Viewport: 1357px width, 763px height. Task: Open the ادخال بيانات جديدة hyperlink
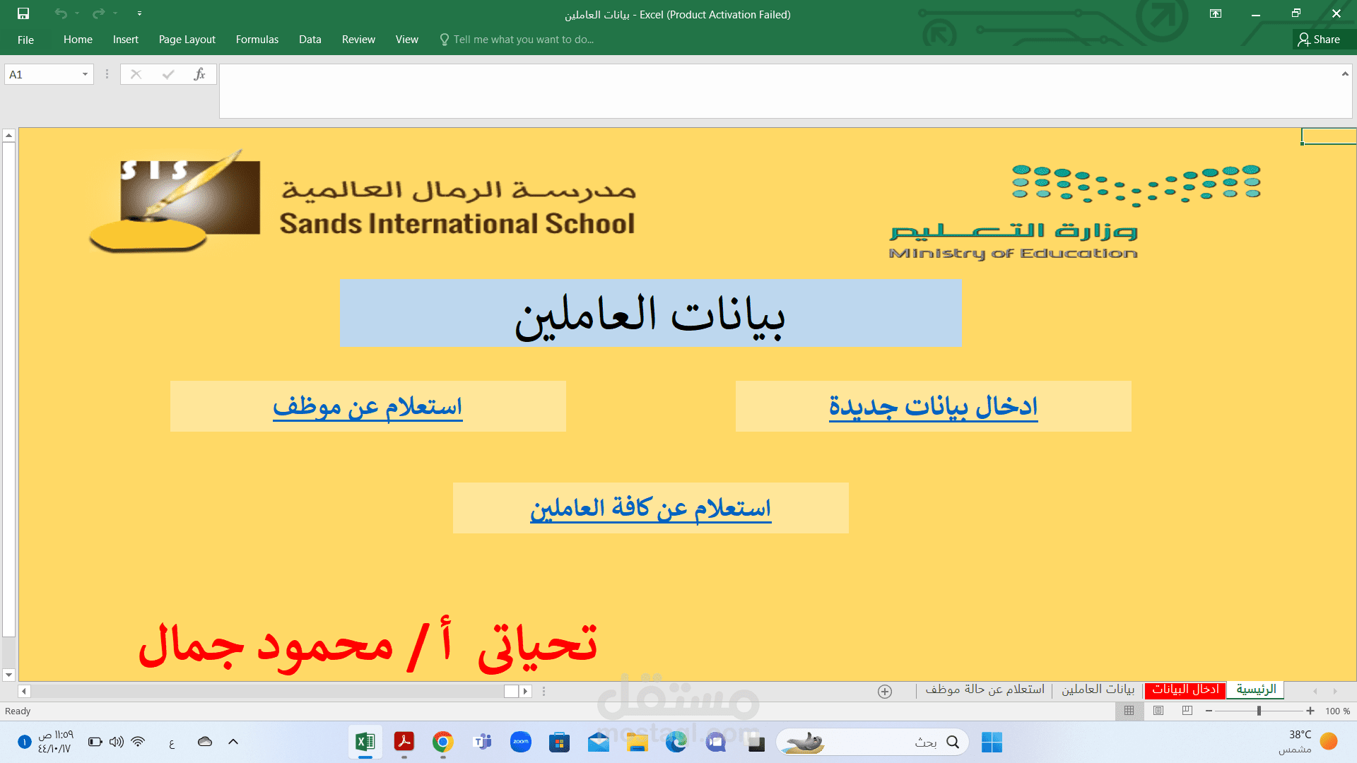[933, 406]
